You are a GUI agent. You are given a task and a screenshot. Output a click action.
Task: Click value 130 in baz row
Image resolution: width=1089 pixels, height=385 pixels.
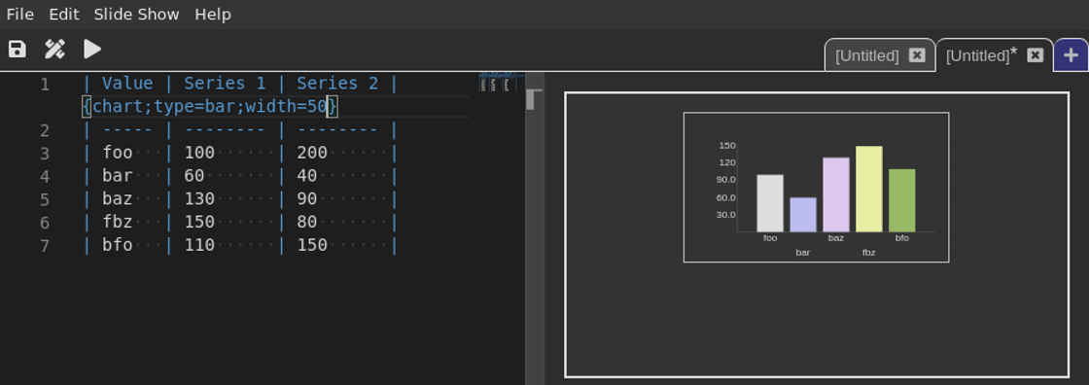point(199,198)
